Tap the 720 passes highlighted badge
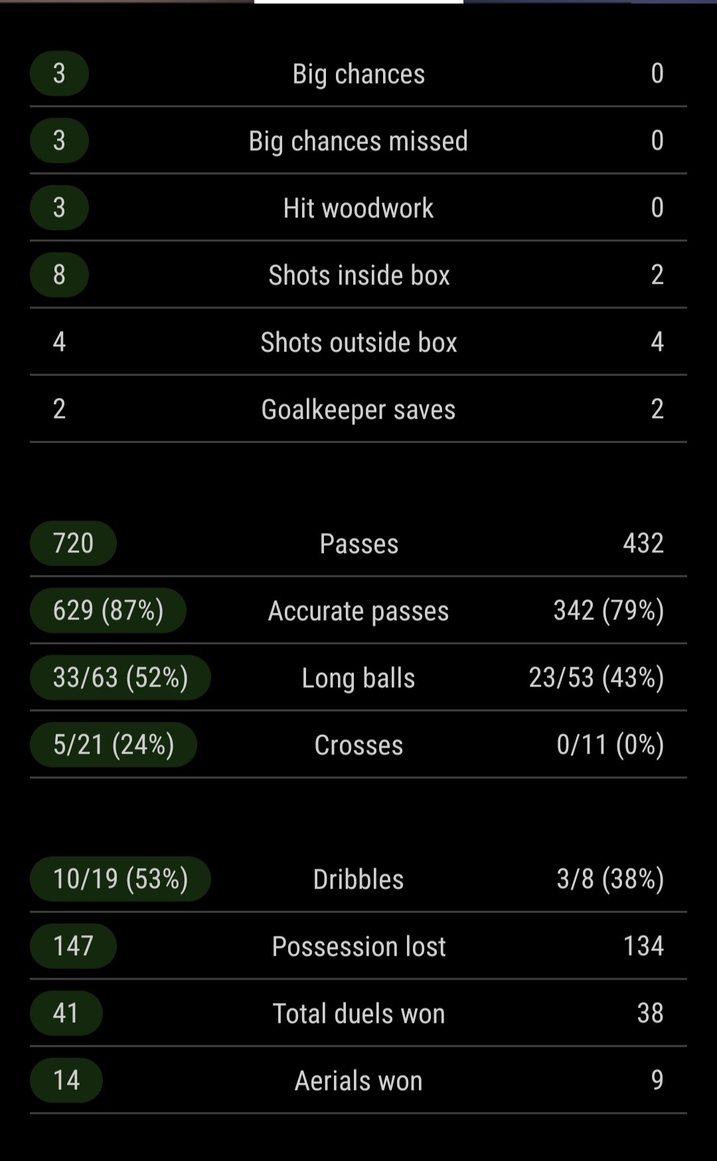Viewport: 717px width, 1161px height. 73,543
